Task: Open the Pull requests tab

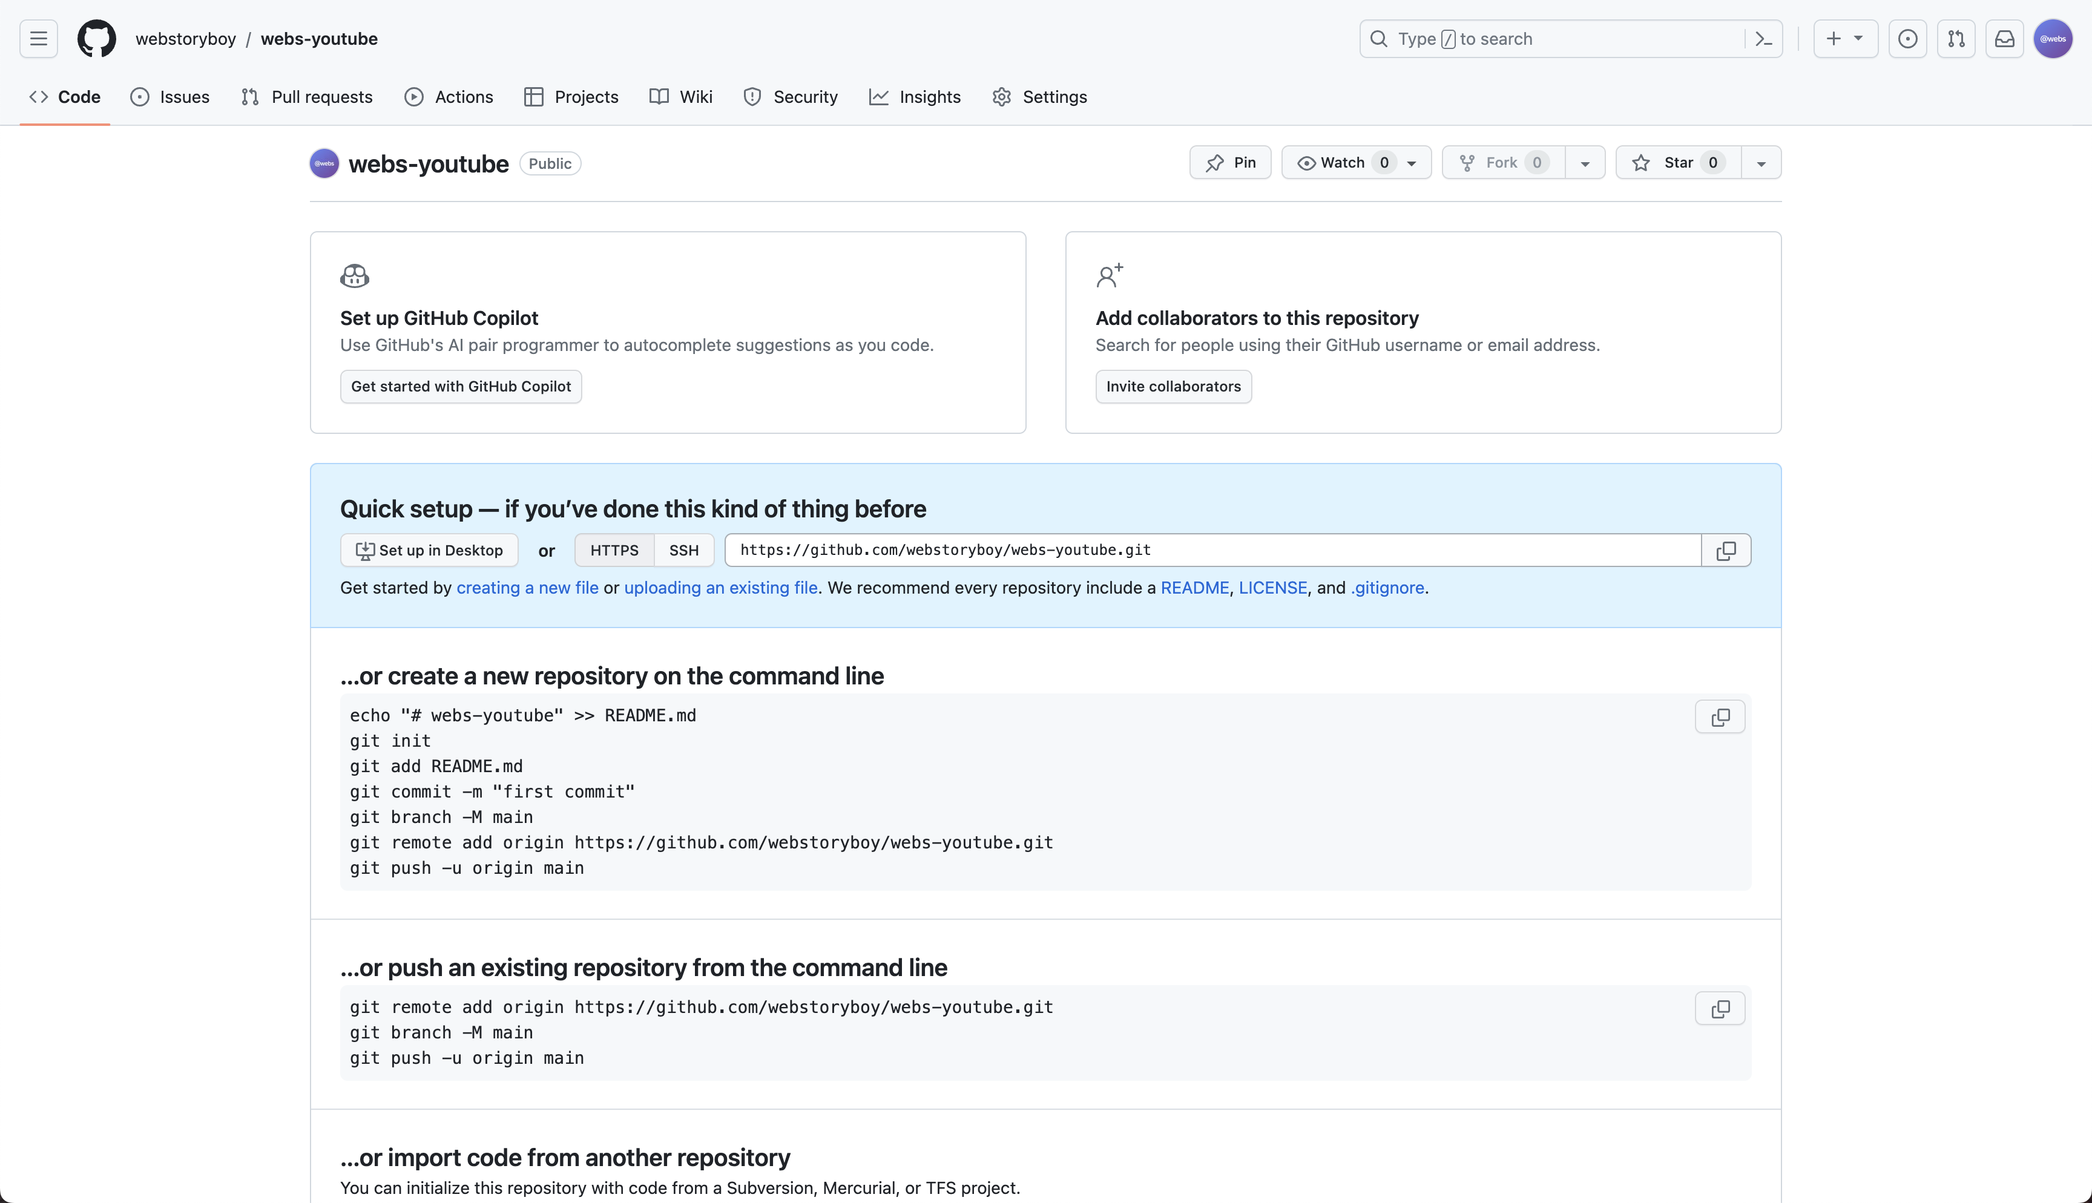Action: (x=306, y=97)
